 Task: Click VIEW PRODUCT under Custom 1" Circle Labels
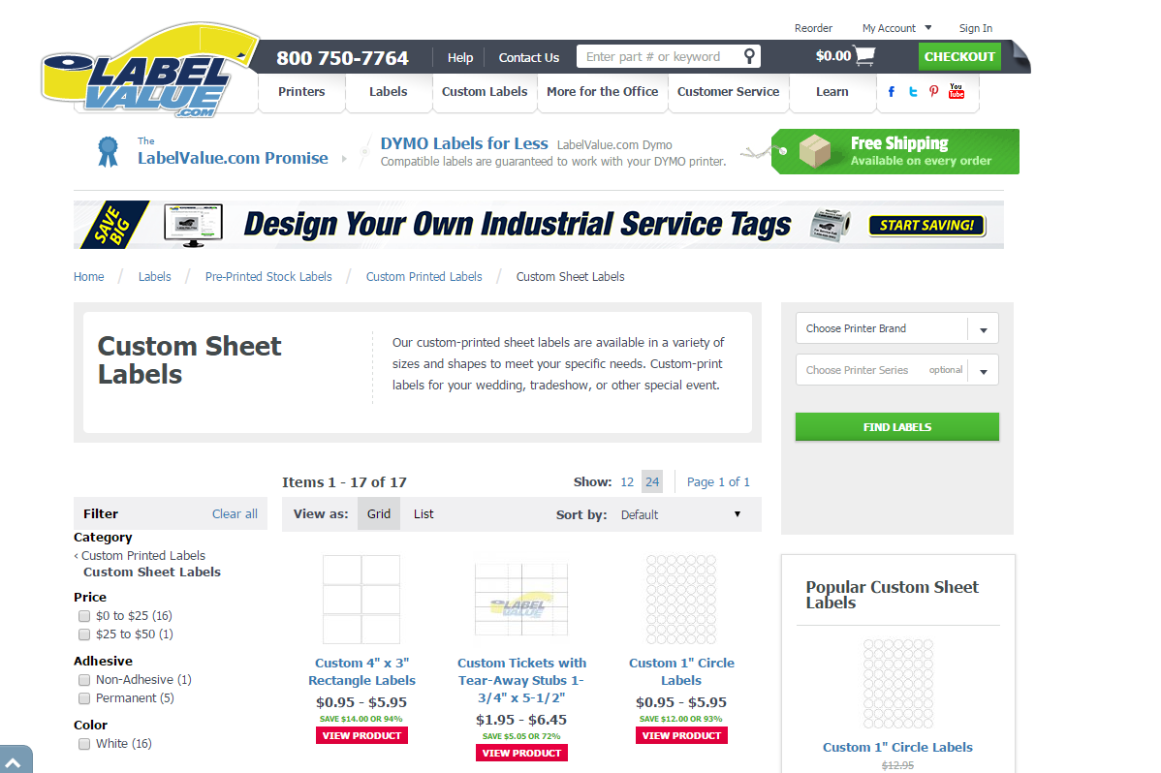[681, 735]
